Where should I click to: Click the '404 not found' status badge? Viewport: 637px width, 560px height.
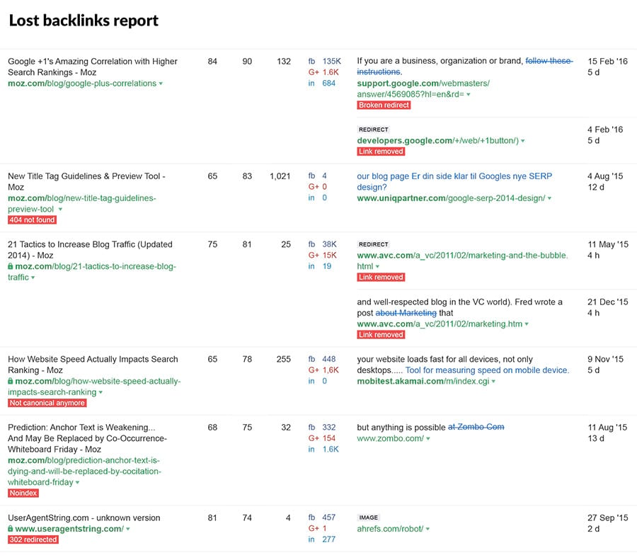pyautogui.click(x=33, y=220)
